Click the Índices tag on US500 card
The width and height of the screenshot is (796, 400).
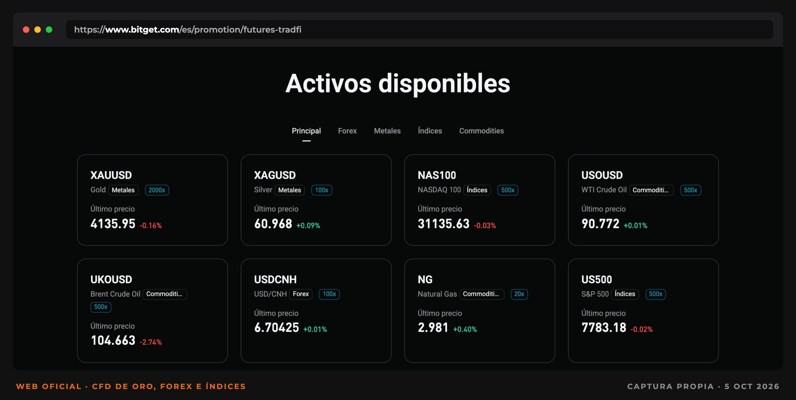624,294
